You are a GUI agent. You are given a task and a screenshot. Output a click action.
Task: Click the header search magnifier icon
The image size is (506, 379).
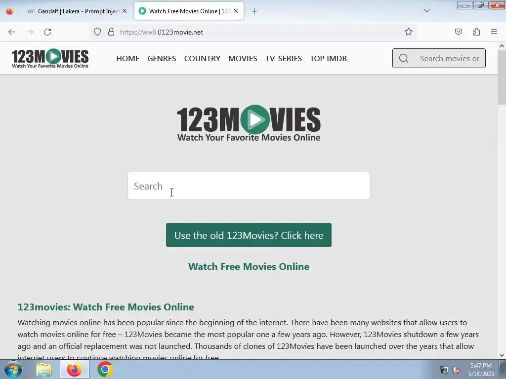tap(404, 58)
